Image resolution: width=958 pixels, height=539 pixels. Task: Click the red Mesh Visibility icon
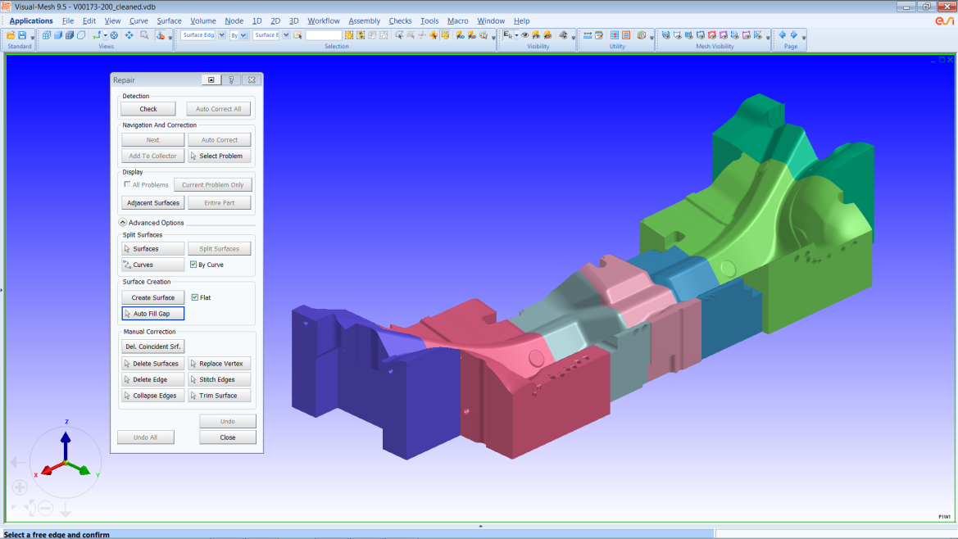[x=712, y=35]
